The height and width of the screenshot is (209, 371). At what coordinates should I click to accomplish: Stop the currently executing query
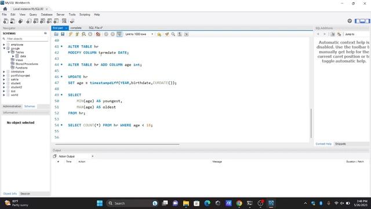(90, 34)
